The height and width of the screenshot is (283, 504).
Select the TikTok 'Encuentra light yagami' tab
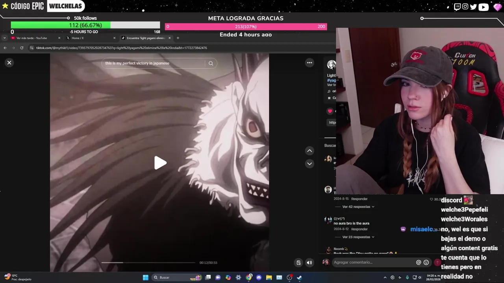pos(146,38)
